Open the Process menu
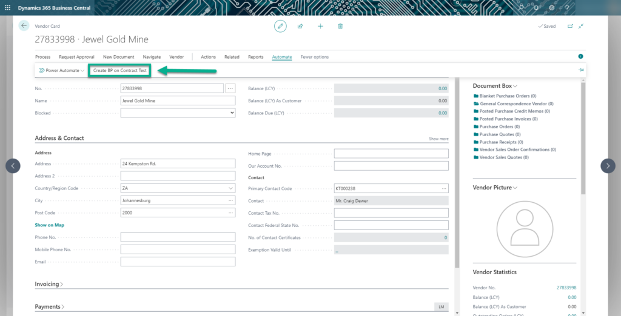The height and width of the screenshot is (316, 621). tap(43, 57)
